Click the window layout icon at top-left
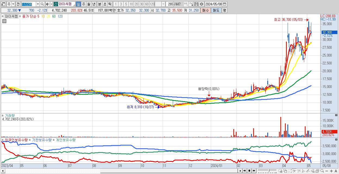The width and height of the screenshot is (339, 174). tap(4, 4)
